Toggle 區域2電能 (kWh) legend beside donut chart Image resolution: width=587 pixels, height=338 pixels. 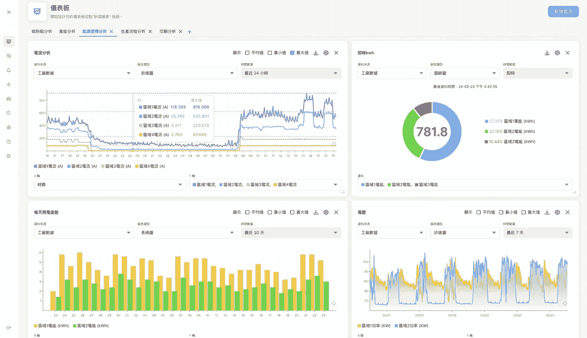pos(510,131)
